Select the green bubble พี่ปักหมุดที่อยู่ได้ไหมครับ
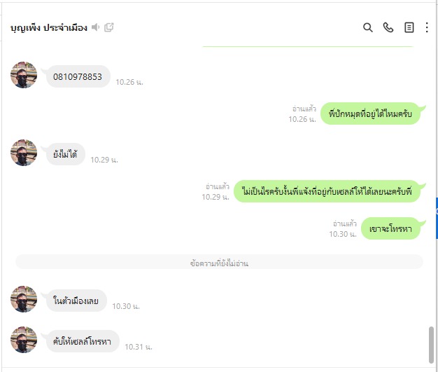Screen dimensions: 438x372 pos(370,113)
